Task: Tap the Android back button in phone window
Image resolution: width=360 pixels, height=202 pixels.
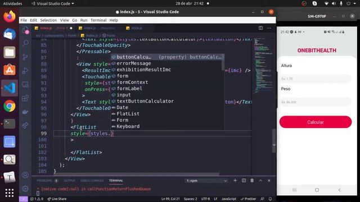Action: pyautogui.click(x=339, y=190)
